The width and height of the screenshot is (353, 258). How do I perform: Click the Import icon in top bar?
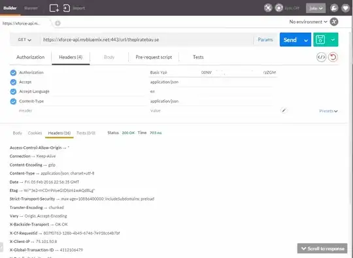67,8
